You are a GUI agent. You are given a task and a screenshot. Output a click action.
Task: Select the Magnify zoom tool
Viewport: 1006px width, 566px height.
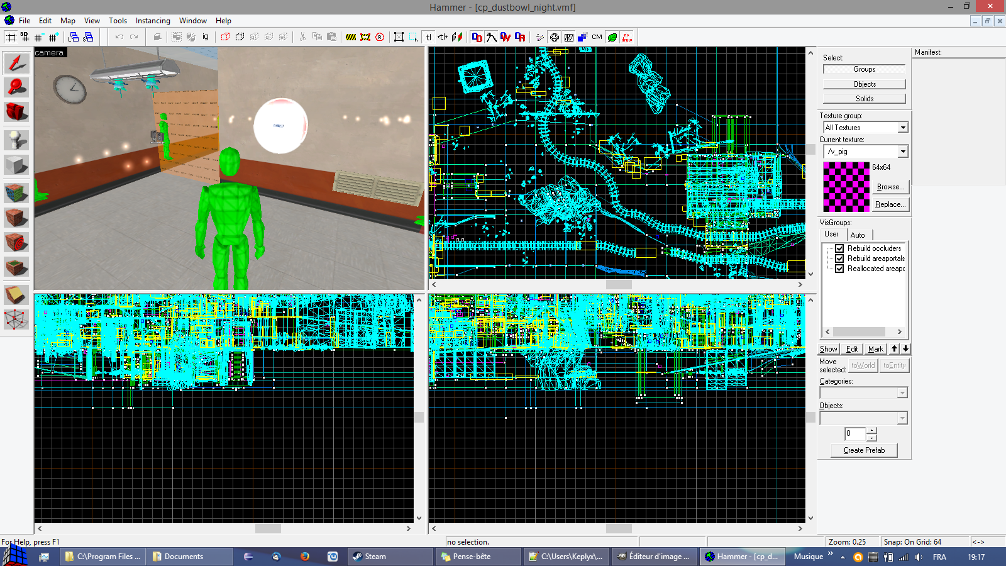click(x=16, y=87)
